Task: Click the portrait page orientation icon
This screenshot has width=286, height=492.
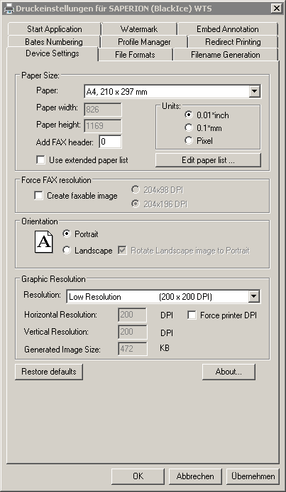Action: coord(43,241)
